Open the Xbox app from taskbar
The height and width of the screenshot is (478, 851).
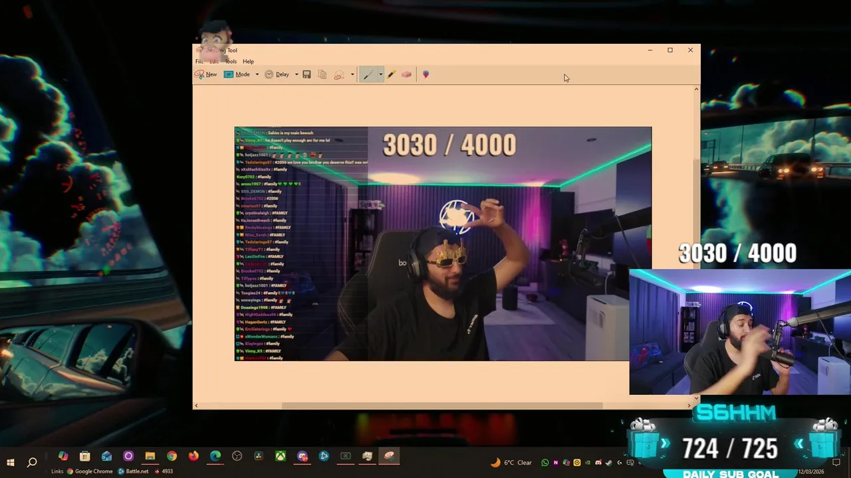tap(281, 456)
